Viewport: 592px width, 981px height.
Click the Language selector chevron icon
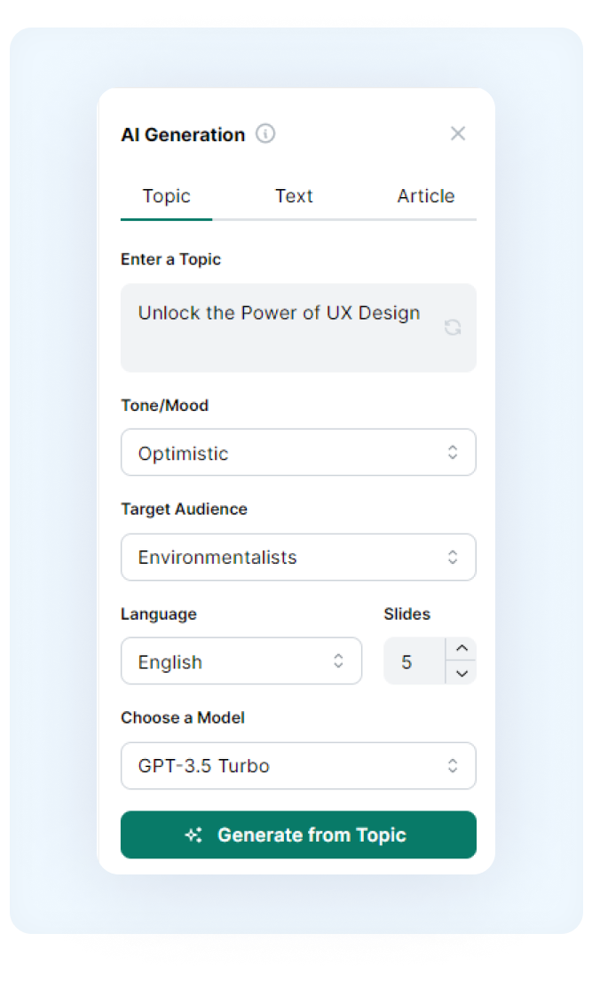[x=338, y=661]
